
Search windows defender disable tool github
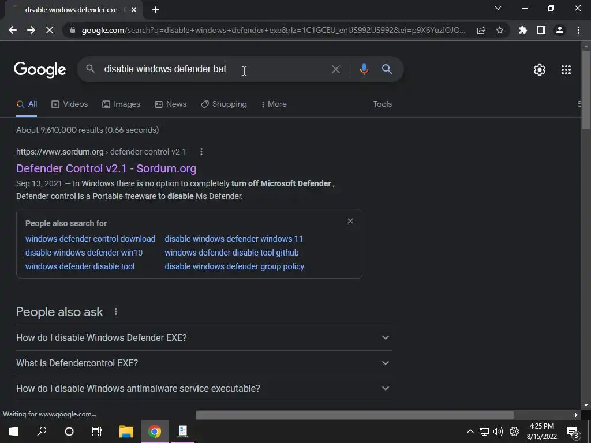(231, 253)
